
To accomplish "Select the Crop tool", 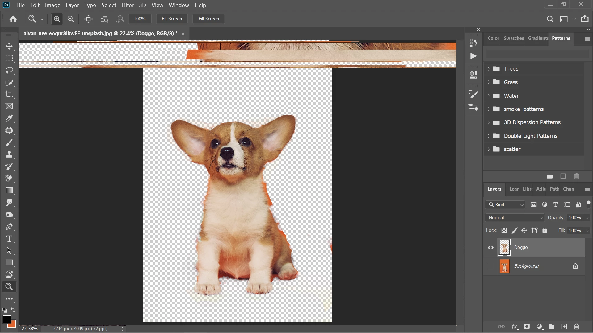I will [x=9, y=94].
